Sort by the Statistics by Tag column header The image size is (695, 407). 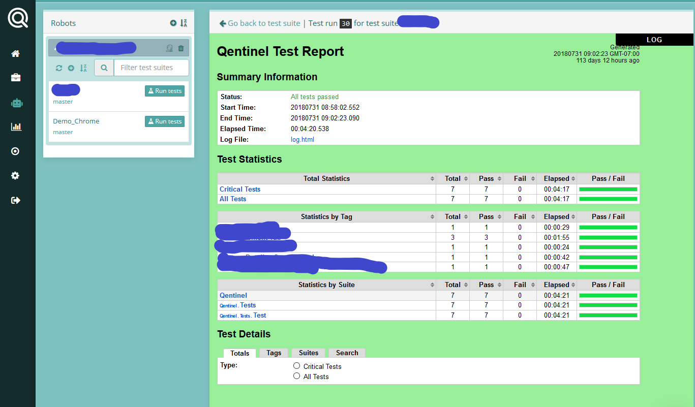326,216
